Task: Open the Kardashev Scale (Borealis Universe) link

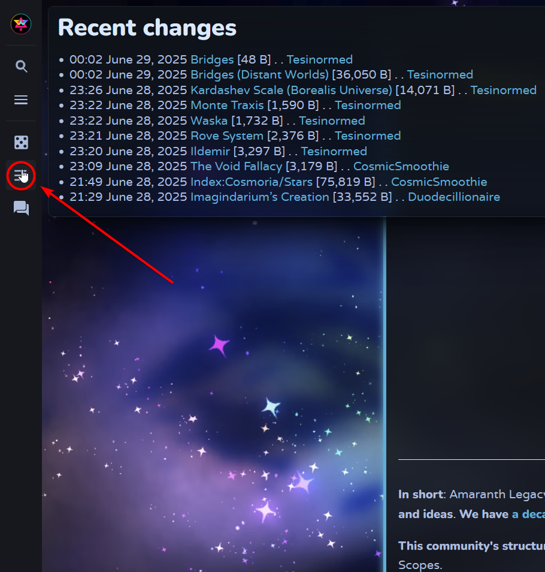Action: pos(291,90)
